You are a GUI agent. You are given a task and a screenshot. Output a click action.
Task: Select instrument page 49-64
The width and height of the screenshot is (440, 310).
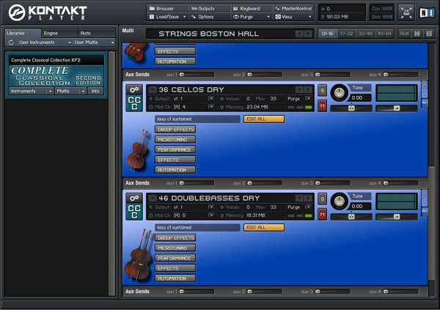pos(384,34)
